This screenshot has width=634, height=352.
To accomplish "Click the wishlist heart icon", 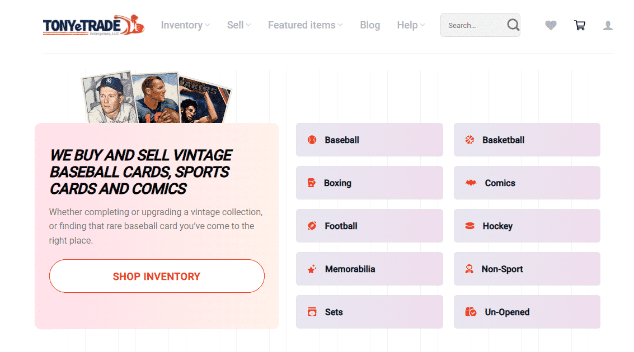I will (x=551, y=25).
